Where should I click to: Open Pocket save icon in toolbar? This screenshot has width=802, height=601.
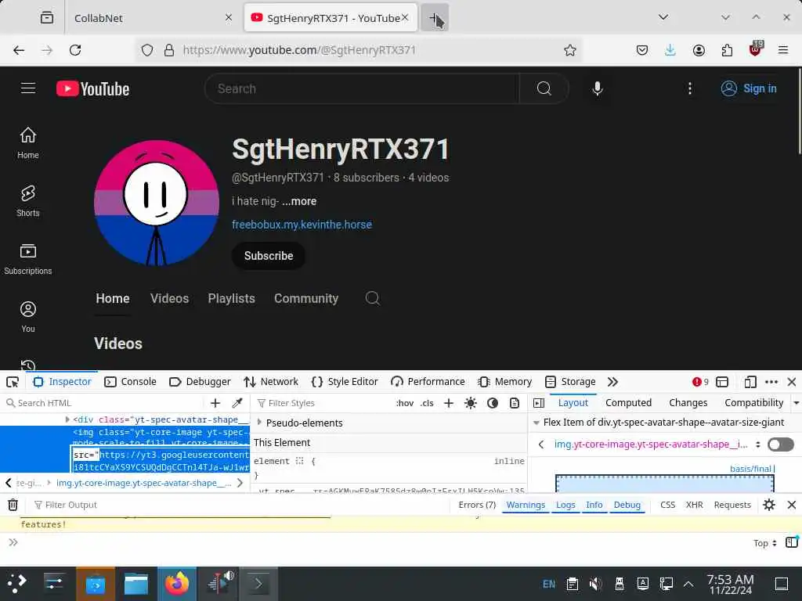[x=642, y=50]
